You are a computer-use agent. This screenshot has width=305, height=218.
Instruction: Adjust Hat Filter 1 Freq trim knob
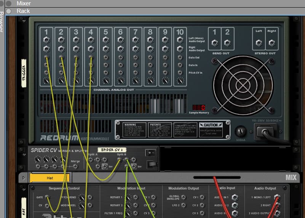128,213
